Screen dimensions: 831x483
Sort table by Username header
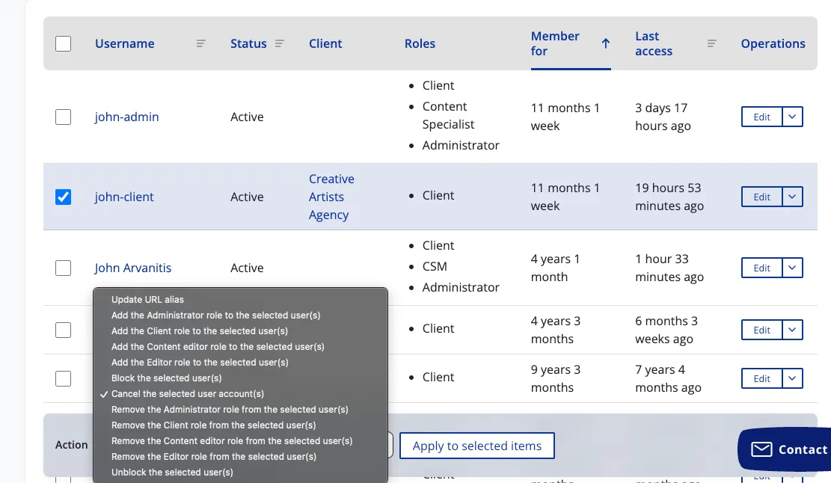125,43
